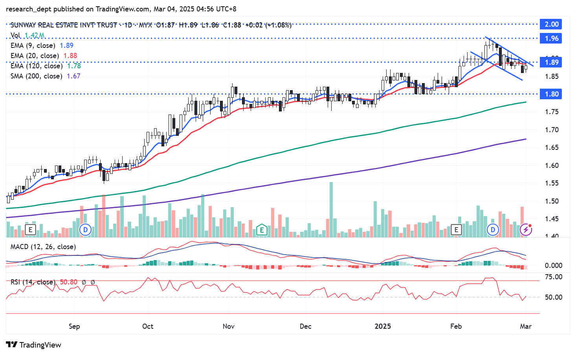This screenshot has width=576, height=355.
Task: Click the 1.45 price axis value
Action: (552, 219)
